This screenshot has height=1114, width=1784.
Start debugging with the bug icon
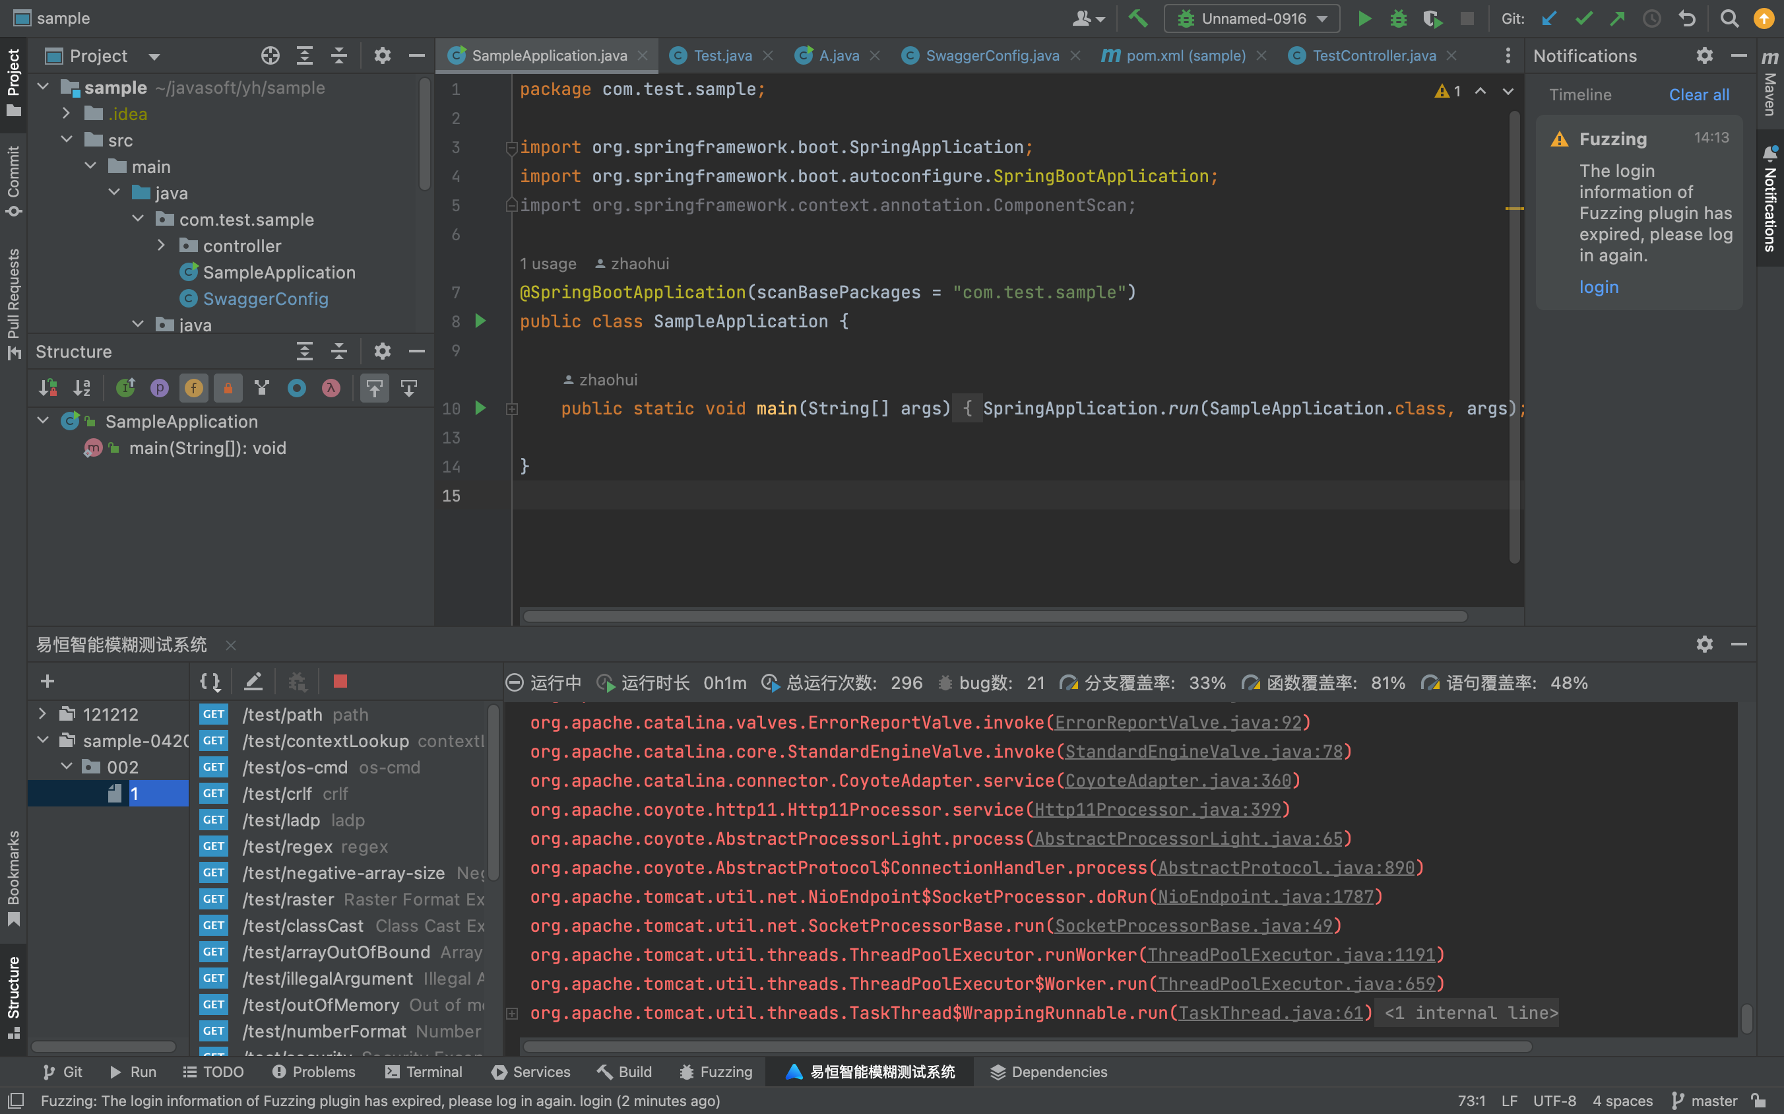click(1398, 18)
